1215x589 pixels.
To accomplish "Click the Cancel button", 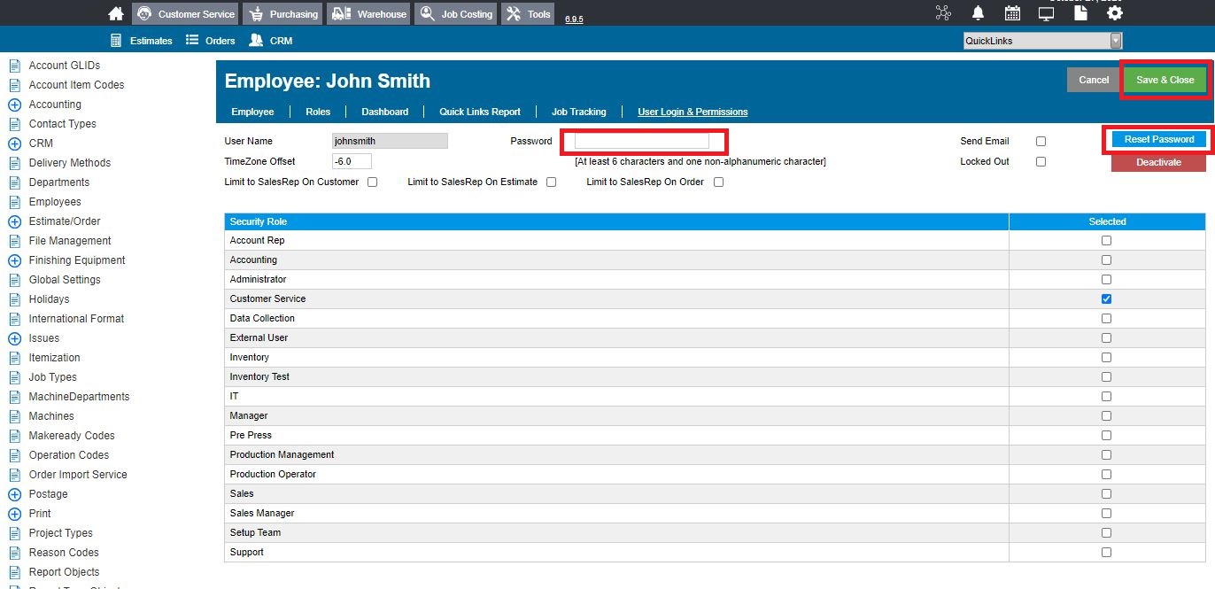I will coord(1094,80).
